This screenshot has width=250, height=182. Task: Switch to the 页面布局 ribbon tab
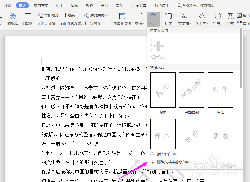click(41, 5)
